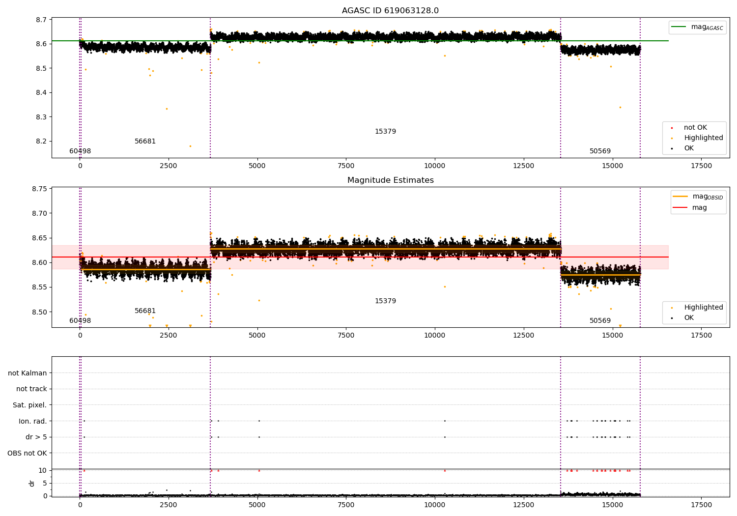Click x-axis tick 10000 of the top plot
Screen dimensions: 737x516
(434, 166)
